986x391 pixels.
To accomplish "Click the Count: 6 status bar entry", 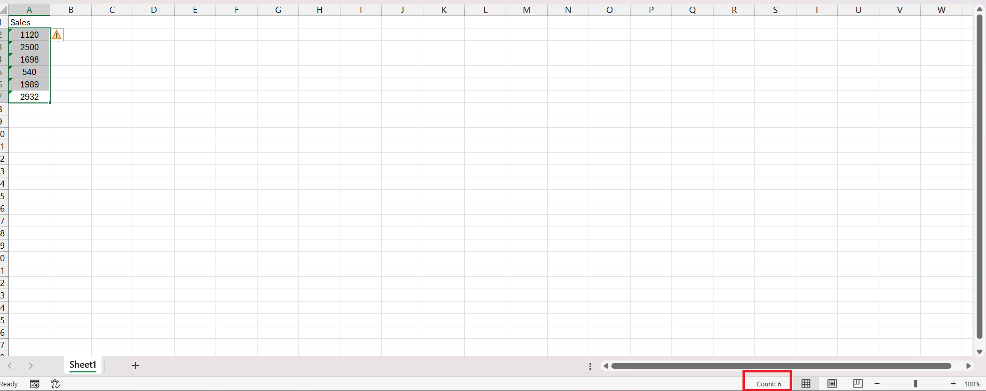I will coord(768,384).
